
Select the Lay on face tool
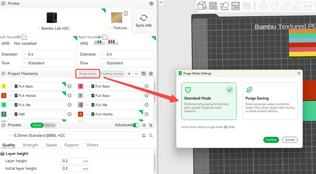click(297, 6)
